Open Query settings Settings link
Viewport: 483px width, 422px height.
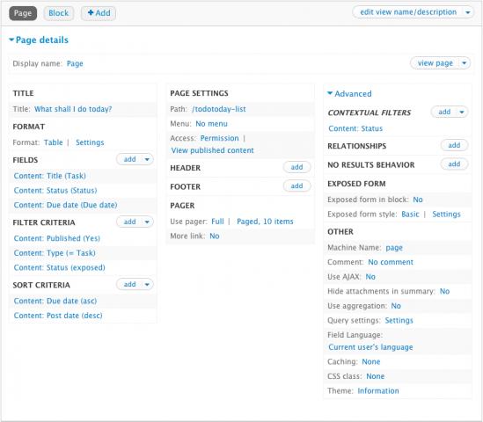(x=399, y=320)
